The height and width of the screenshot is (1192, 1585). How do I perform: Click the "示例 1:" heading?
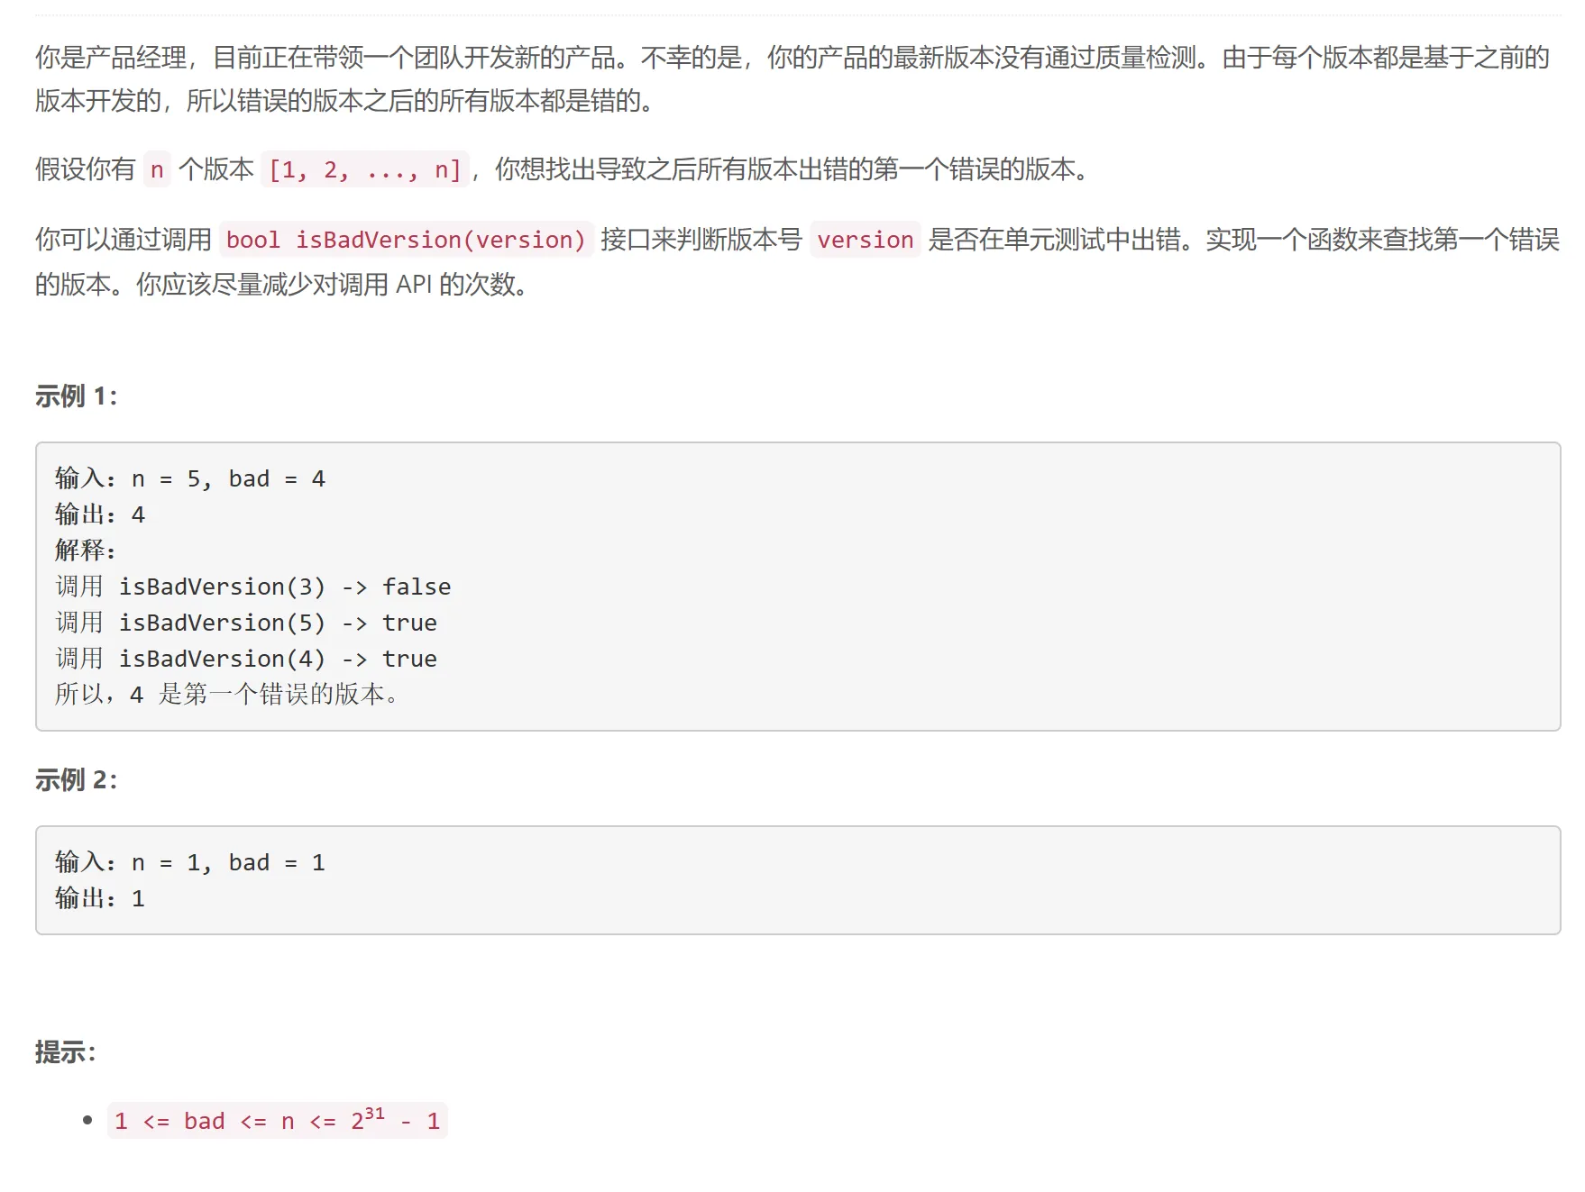(76, 396)
